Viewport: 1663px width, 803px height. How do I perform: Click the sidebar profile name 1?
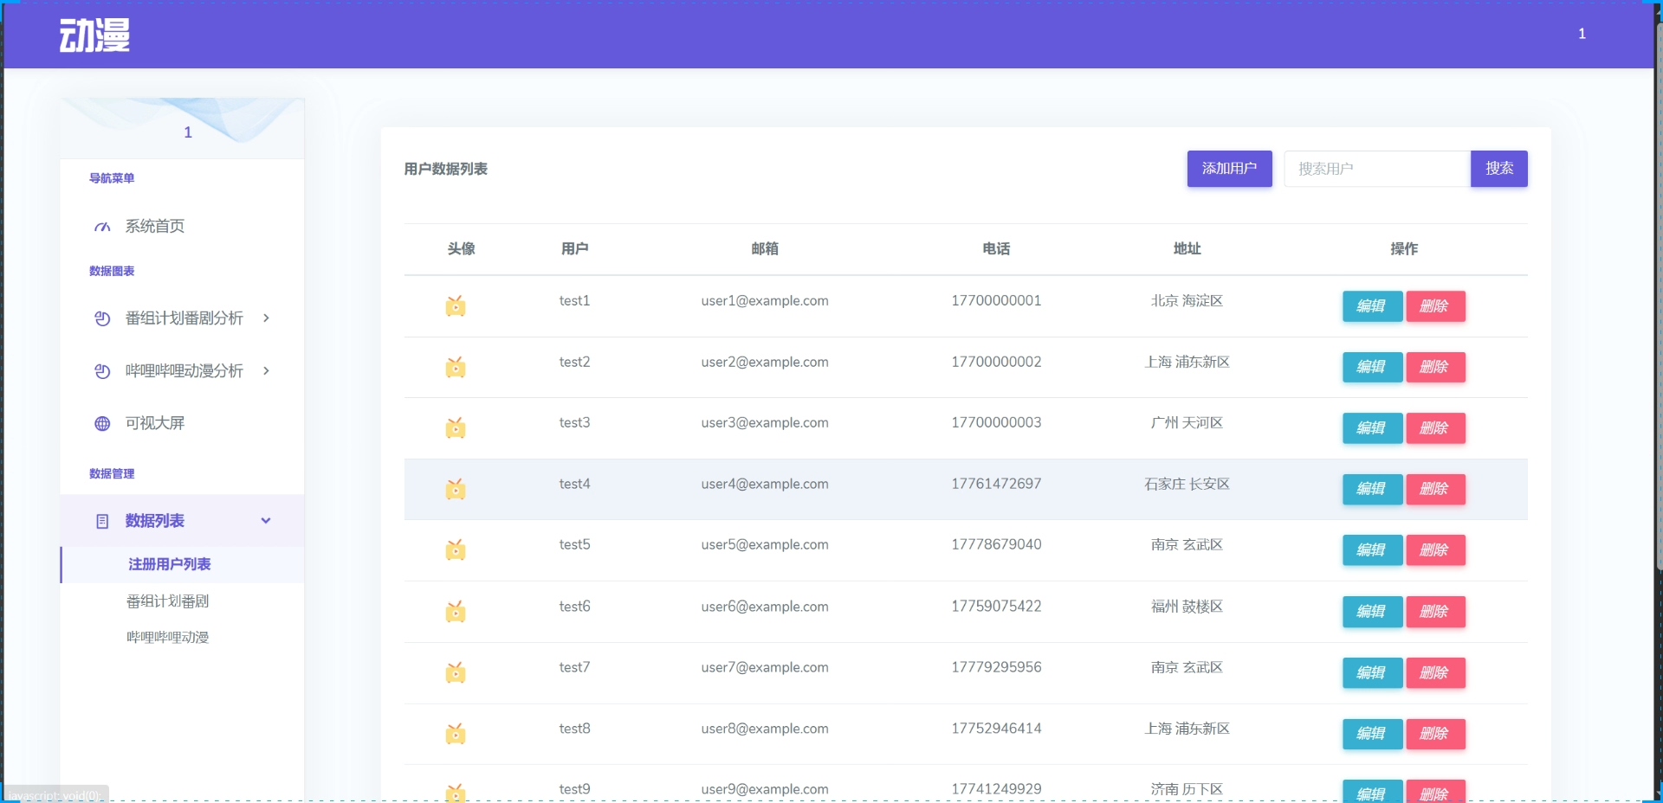[x=188, y=132]
